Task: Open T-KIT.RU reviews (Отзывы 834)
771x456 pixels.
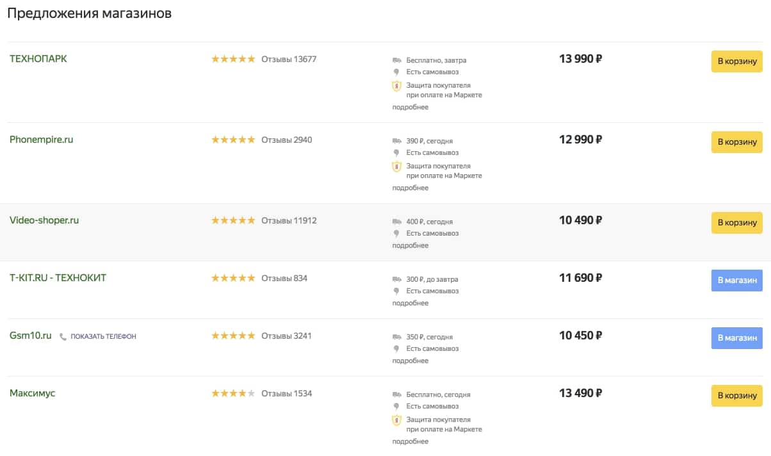Action: [284, 278]
